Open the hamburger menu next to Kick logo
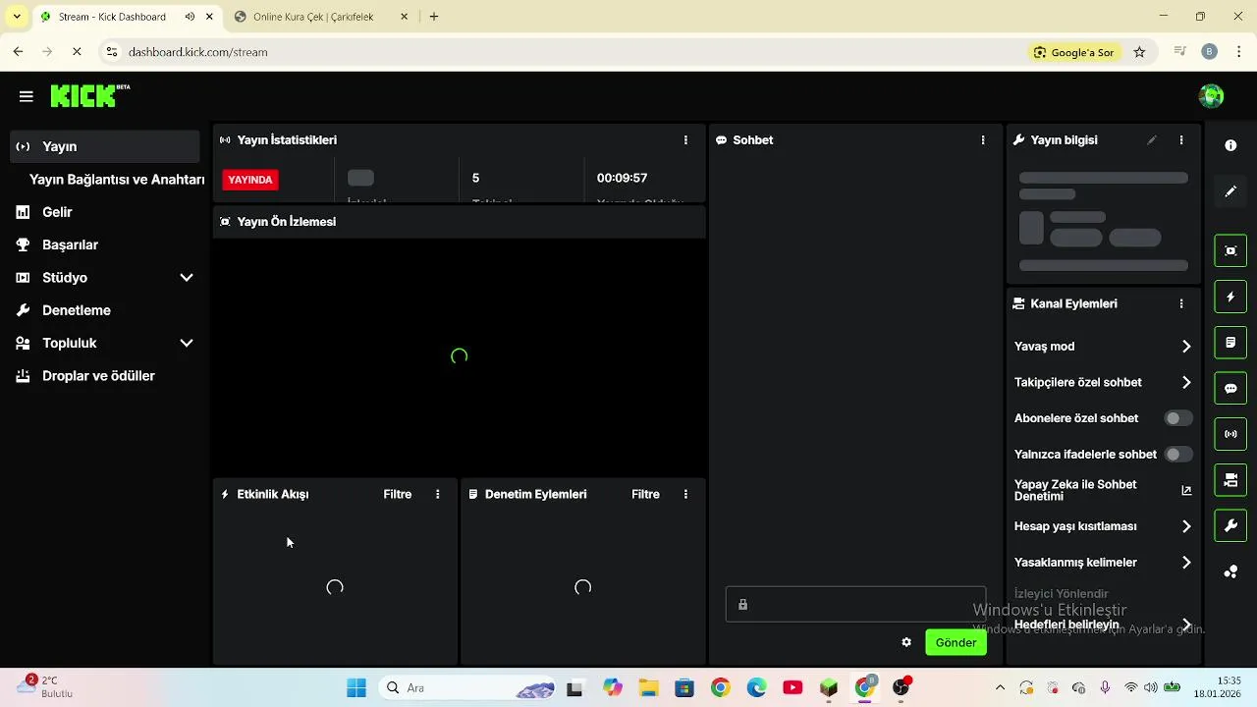The image size is (1257, 707). coord(27,96)
